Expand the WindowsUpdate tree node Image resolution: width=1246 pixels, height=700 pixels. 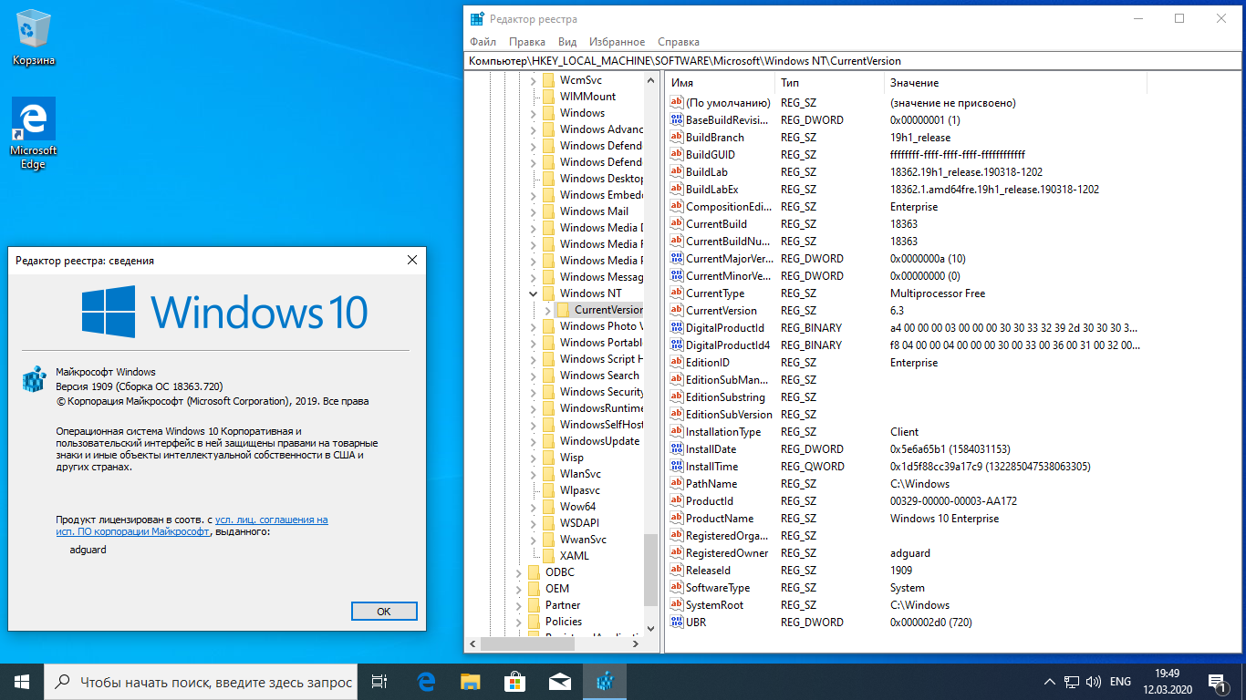[x=534, y=441]
